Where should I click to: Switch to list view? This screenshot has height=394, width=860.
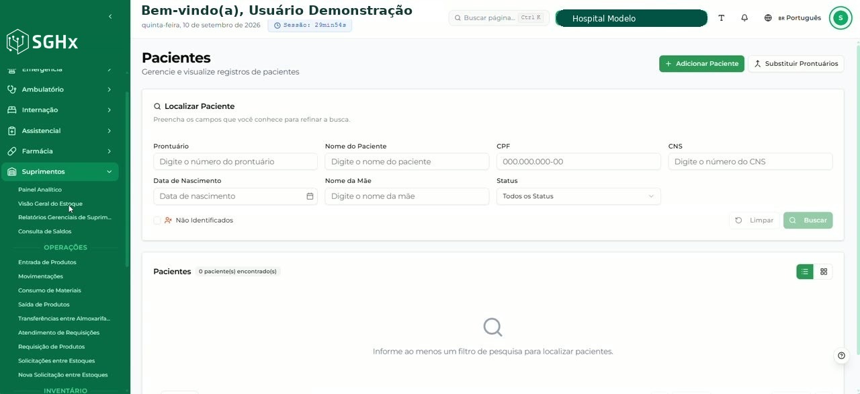[805, 272]
